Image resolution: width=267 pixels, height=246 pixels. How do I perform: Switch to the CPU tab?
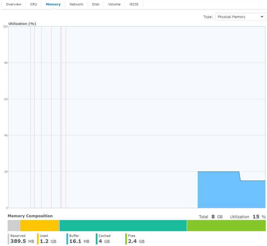tap(33, 4)
